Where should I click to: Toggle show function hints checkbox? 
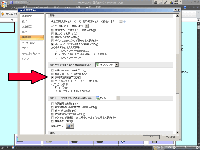[x=52, y=37]
